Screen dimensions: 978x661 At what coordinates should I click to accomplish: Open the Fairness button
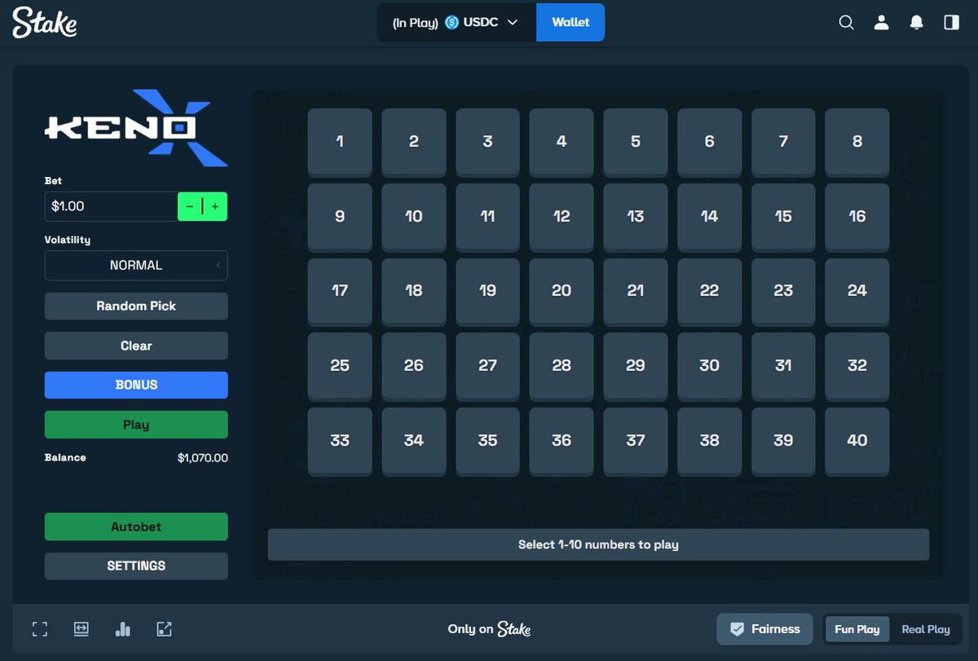(x=764, y=629)
